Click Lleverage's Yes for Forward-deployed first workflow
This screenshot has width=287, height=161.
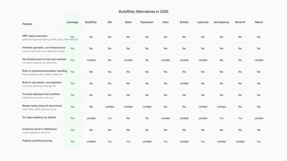point(72,95)
